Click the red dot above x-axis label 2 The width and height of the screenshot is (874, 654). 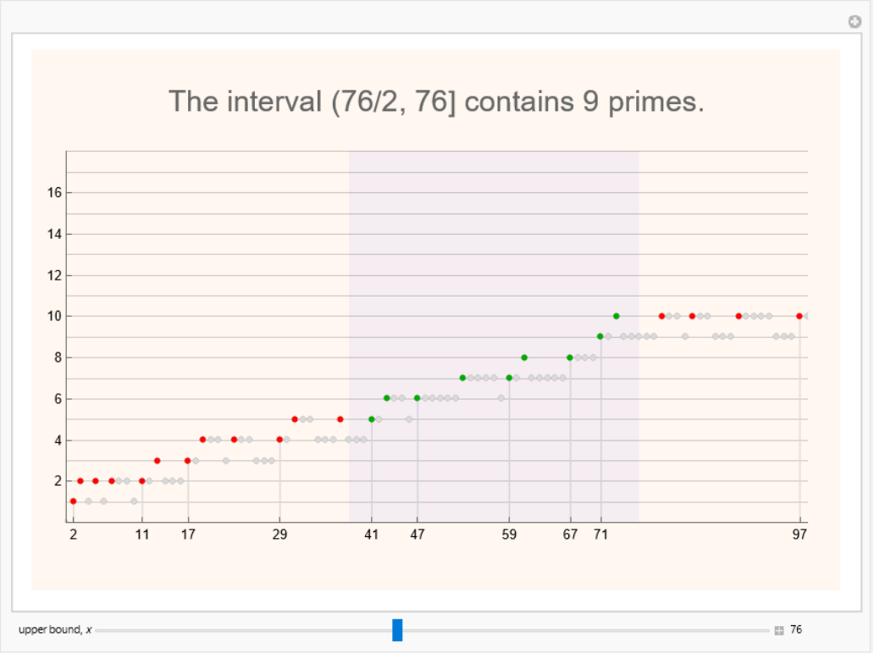[73, 502]
